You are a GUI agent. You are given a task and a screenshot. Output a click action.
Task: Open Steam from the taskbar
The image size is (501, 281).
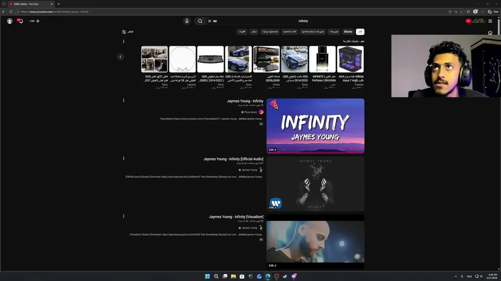coord(285,276)
